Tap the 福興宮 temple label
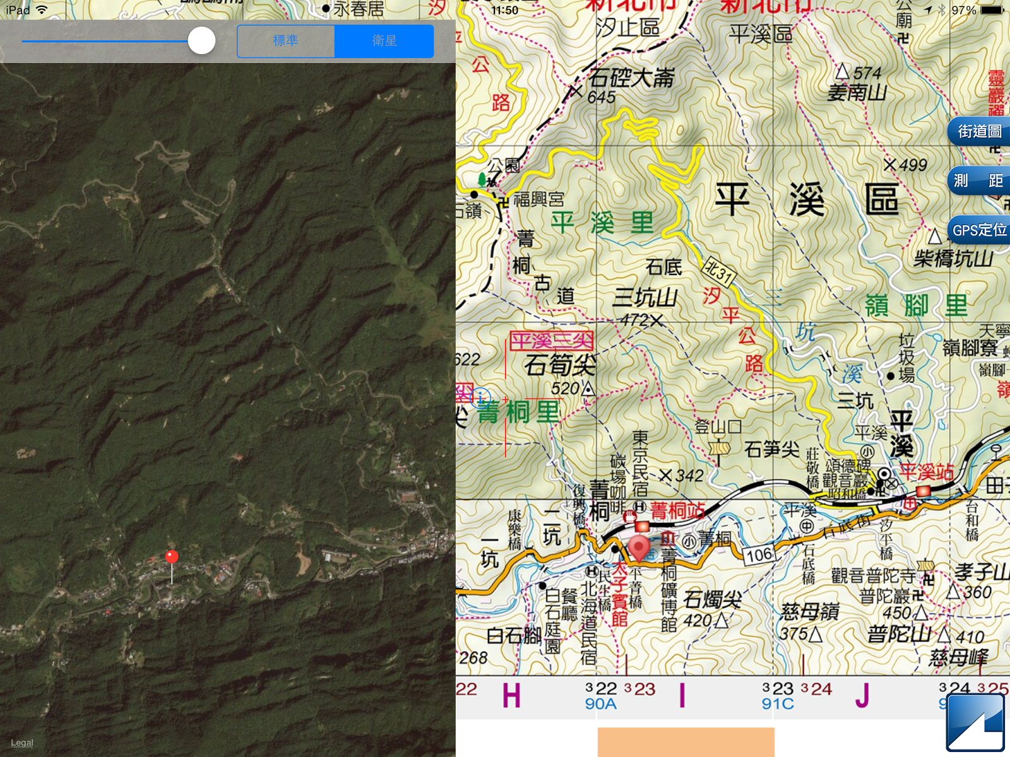This screenshot has width=1010, height=757. (x=538, y=199)
